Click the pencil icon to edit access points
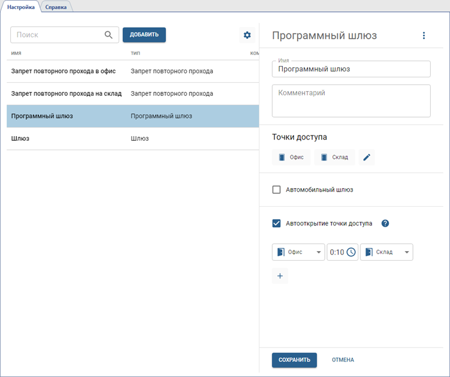Image resolution: width=450 pixels, height=377 pixels. point(367,158)
